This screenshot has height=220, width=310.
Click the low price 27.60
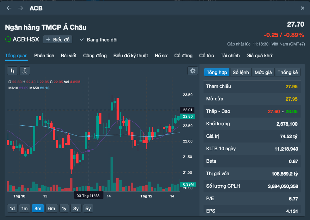coord(274,112)
